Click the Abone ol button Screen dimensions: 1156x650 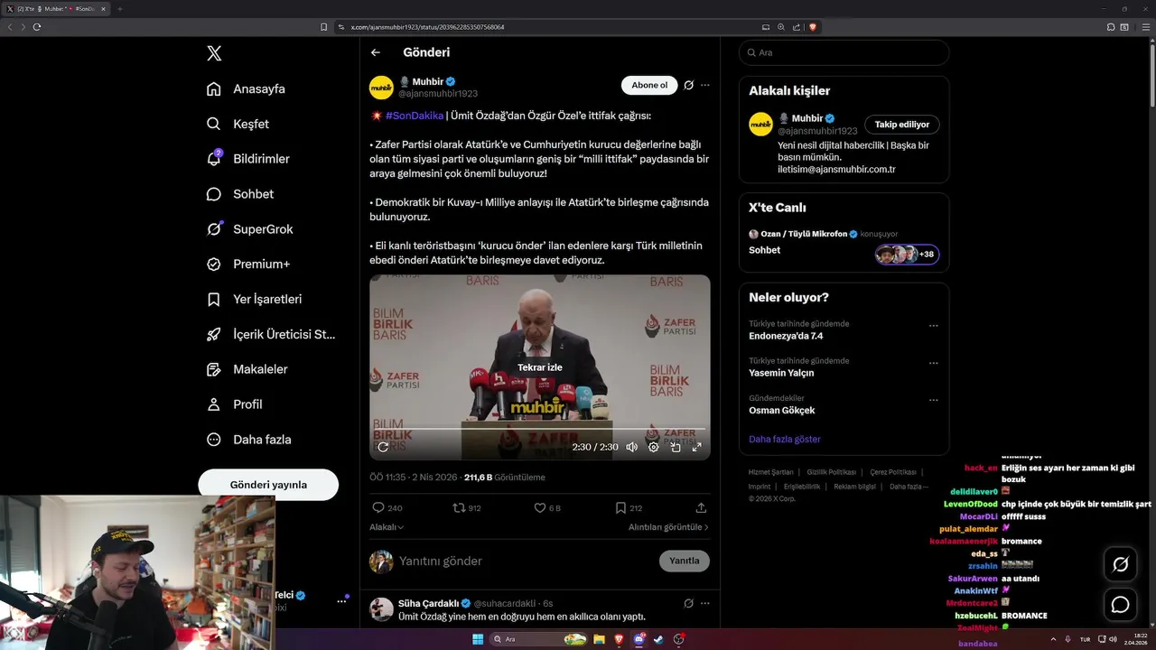pos(649,86)
